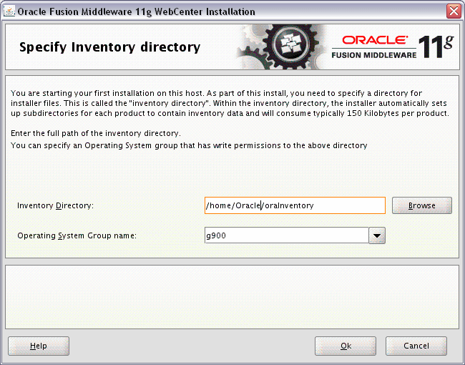The image size is (465, 365).
Task: Click the Ok button
Action: point(346,346)
